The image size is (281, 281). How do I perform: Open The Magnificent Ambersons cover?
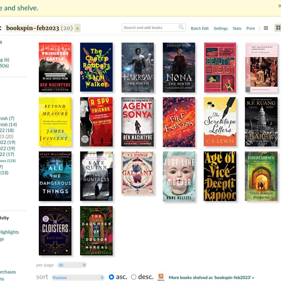(x=261, y=67)
